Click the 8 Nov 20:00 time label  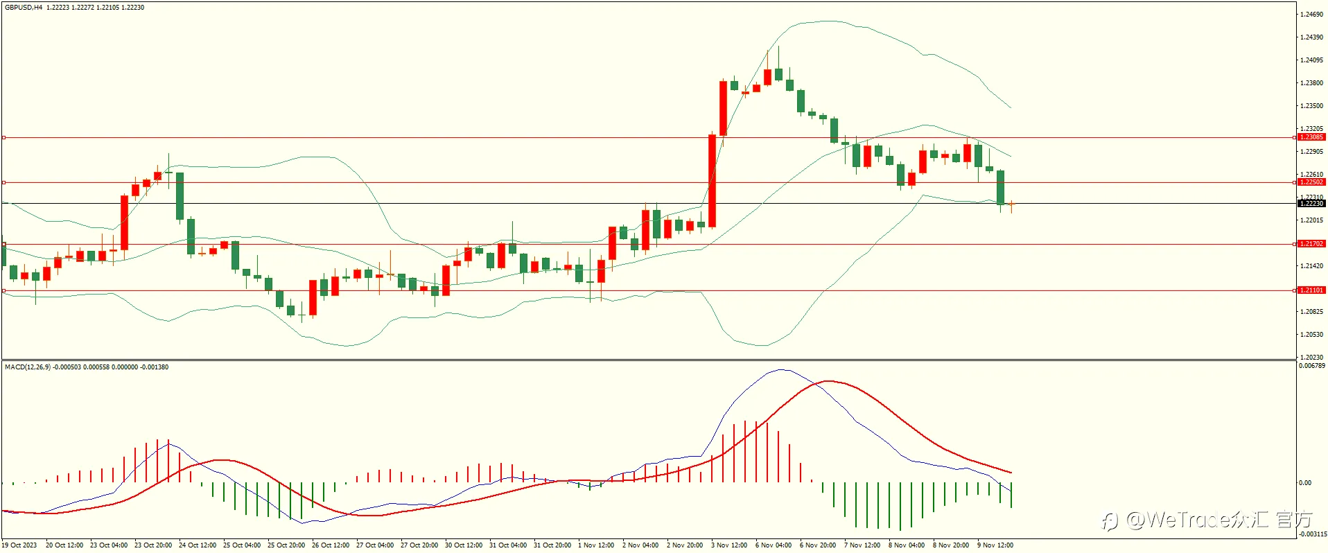pyautogui.click(x=951, y=545)
